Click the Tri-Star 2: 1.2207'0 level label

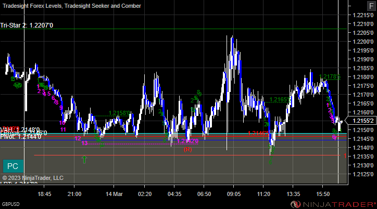[27, 25]
